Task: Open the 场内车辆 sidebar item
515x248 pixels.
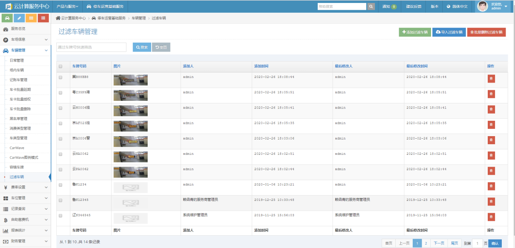Action: 17,70
